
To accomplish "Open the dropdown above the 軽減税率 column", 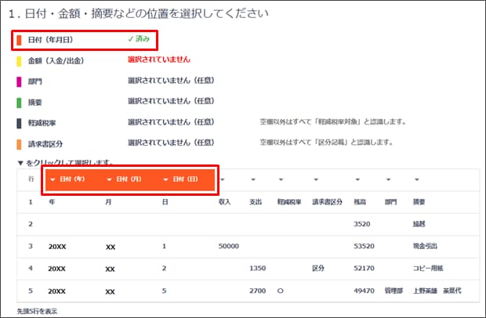I will click(x=282, y=180).
